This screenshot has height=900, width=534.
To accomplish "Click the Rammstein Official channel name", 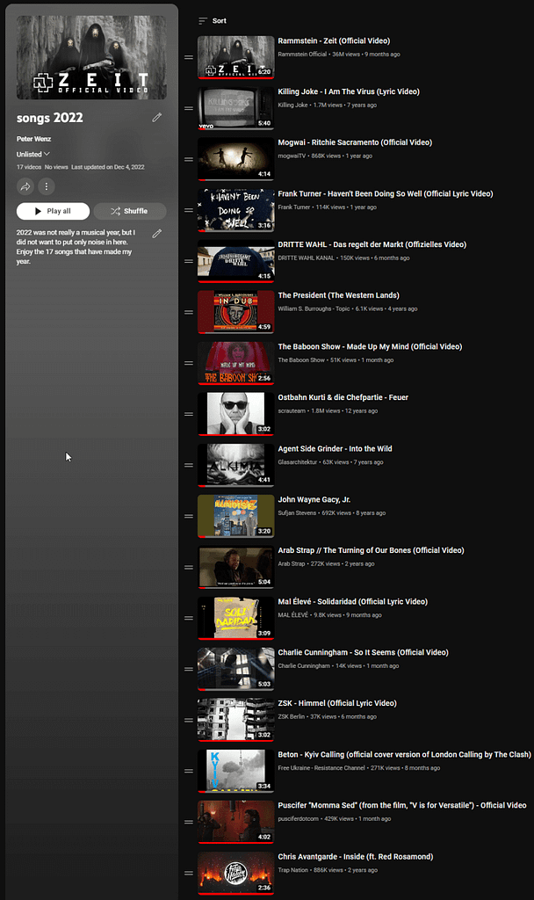I will click(302, 54).
